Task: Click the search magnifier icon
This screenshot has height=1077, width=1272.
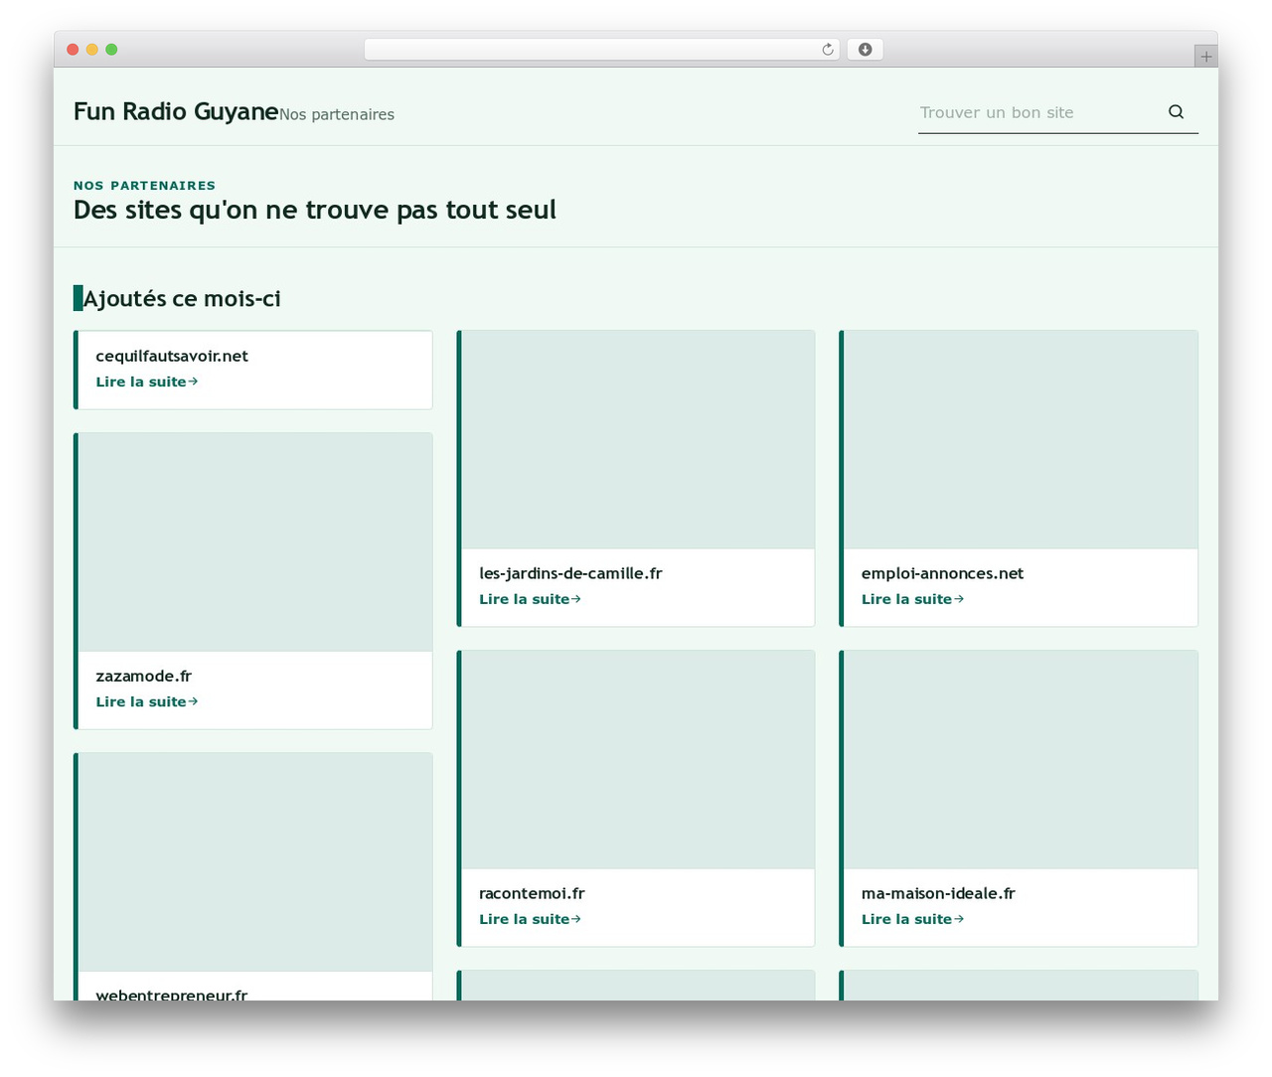Action: [x=1176, y=112]
